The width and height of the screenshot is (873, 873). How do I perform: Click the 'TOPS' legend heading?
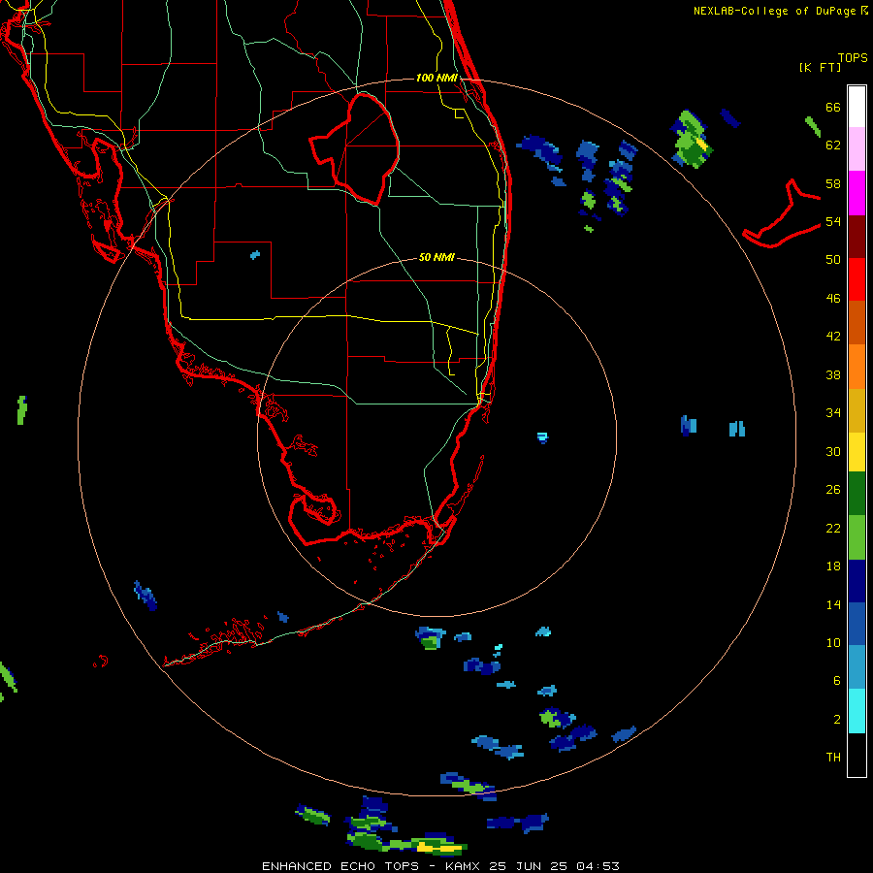coord(853,58)
